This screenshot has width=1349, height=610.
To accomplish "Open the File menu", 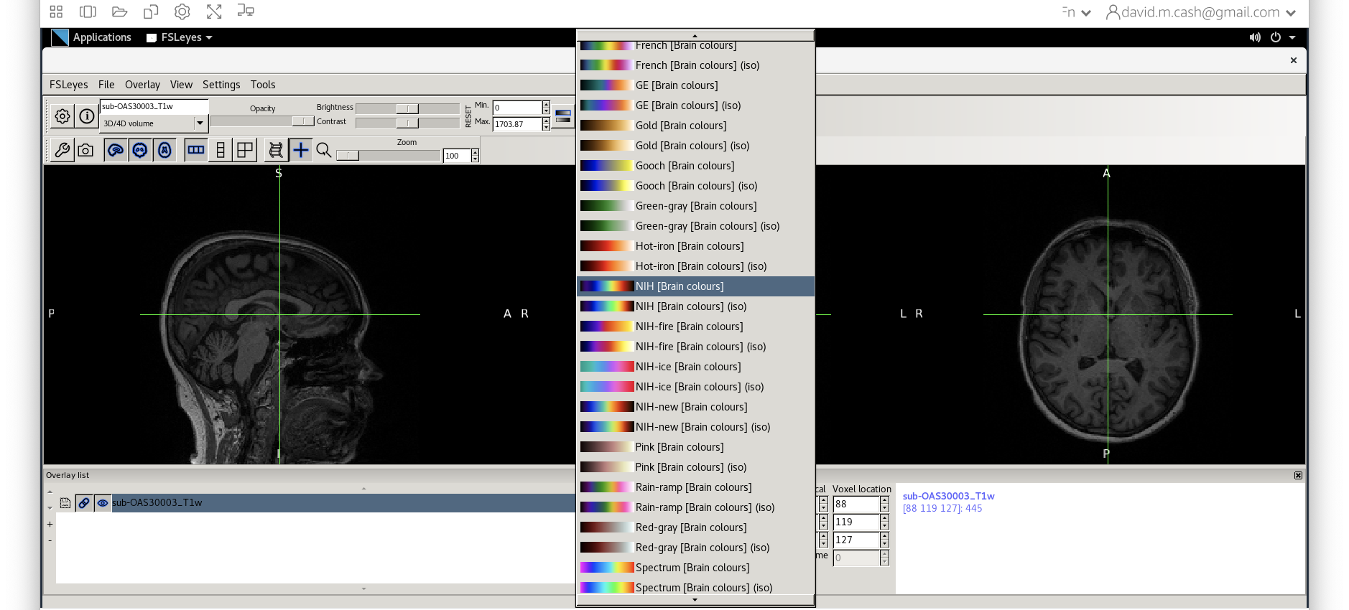I will tap(106, 85).
